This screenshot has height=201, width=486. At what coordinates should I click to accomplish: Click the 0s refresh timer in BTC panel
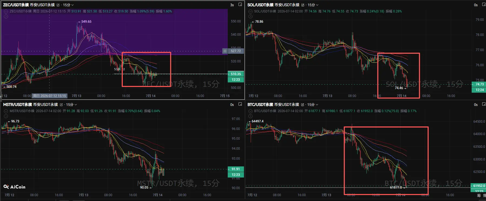coord(476,105)
